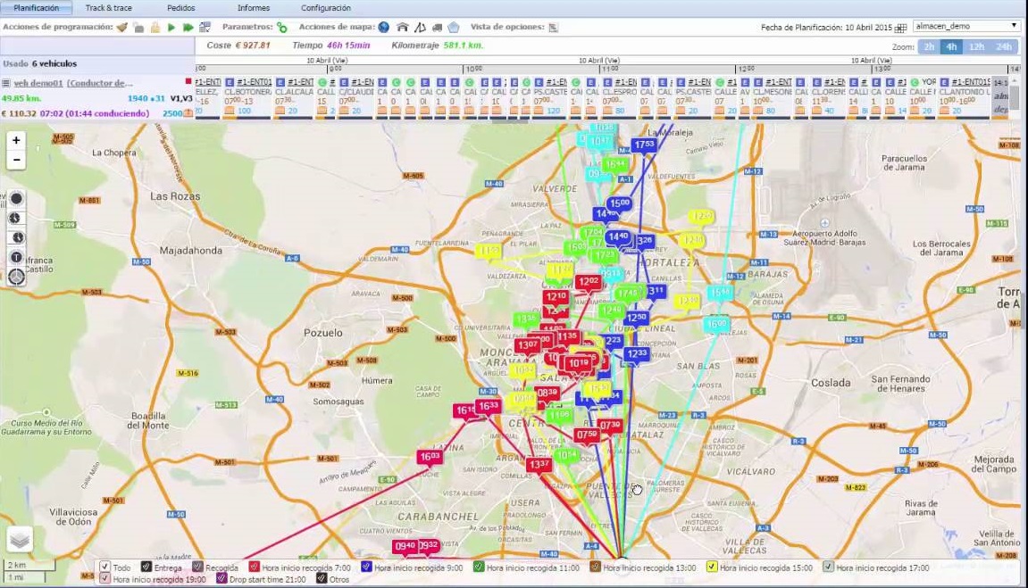Screen dimensions: 1028x588
Task: Expand the web demo01 vehicle row
Action: tap(7, 83)
